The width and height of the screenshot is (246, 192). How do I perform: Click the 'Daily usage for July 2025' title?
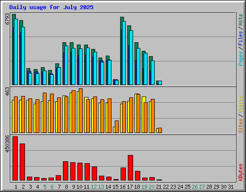(51, 7)
